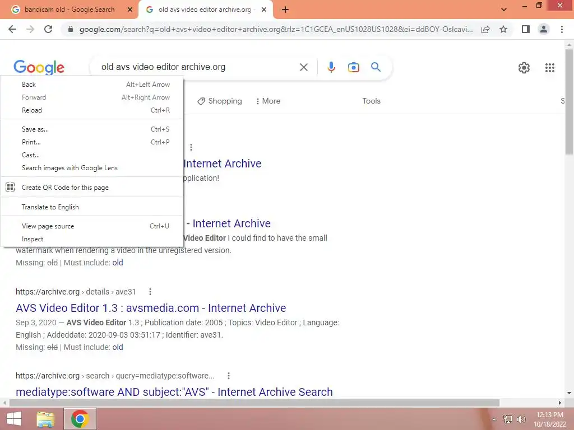Choose Back in the context menu
The width and height of the screenshot is (574, 430).
91,85
